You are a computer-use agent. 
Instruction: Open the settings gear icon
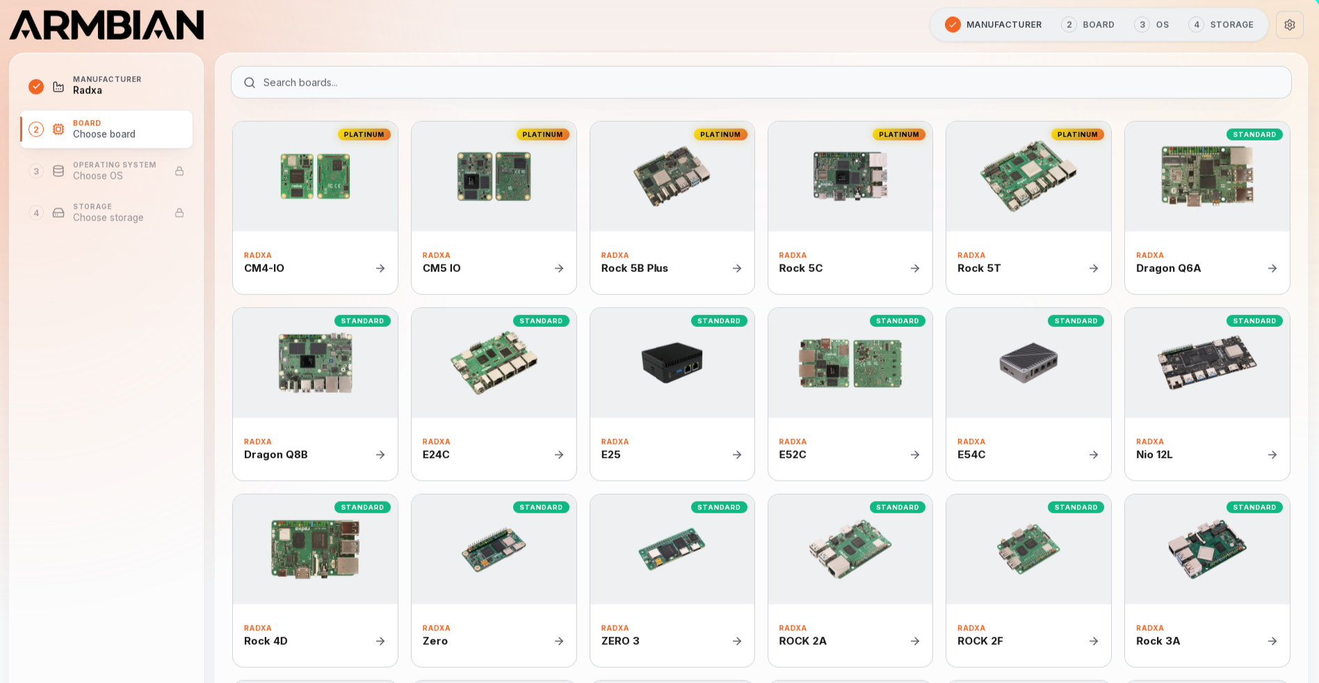click(1289, 25)
